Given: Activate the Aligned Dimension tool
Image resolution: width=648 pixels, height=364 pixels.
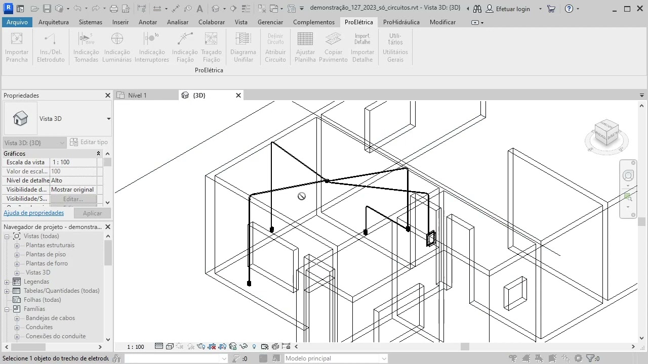Looking at the screenshot, I should point(175,9).
